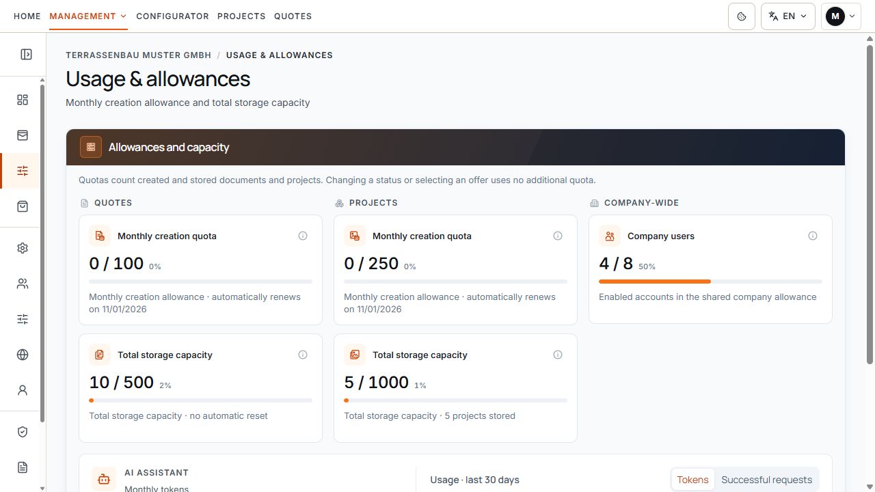The image size is (875, 492).
Task: Switch usage chart to Tokens
Action: pos(692,480)
